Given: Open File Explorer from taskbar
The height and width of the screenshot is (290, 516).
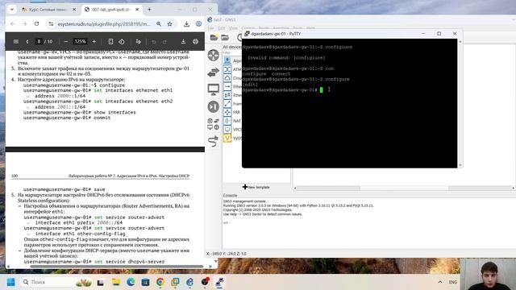Looking at the screenshot, I should coord(116,282).
